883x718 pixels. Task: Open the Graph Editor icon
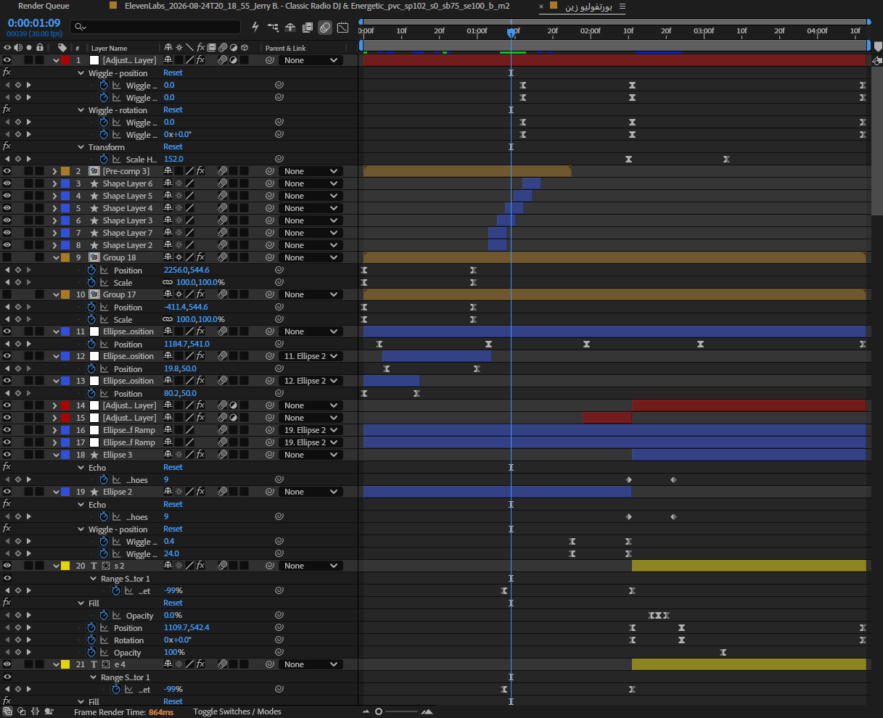click(342, 27)
